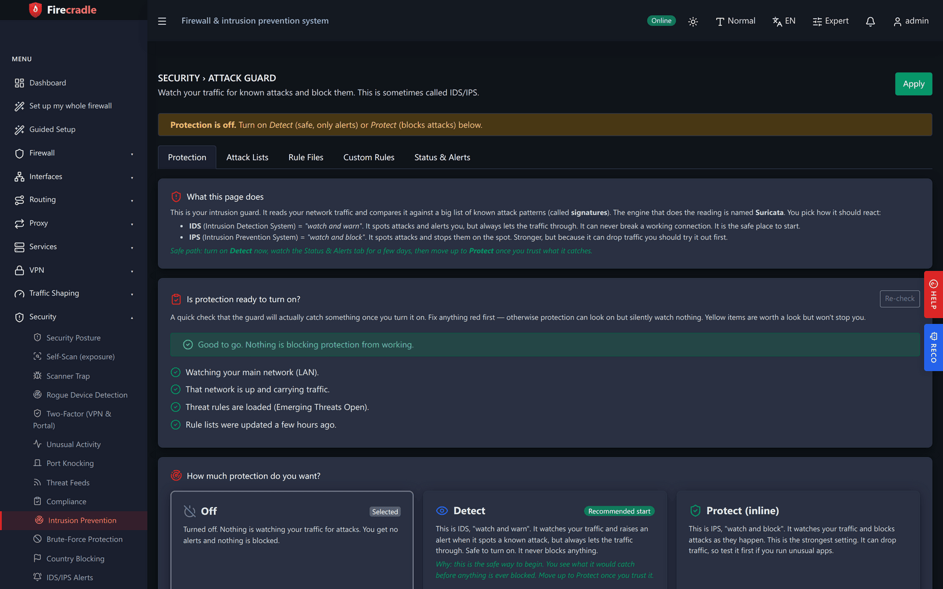Select the Off protection card

point(292,540)
